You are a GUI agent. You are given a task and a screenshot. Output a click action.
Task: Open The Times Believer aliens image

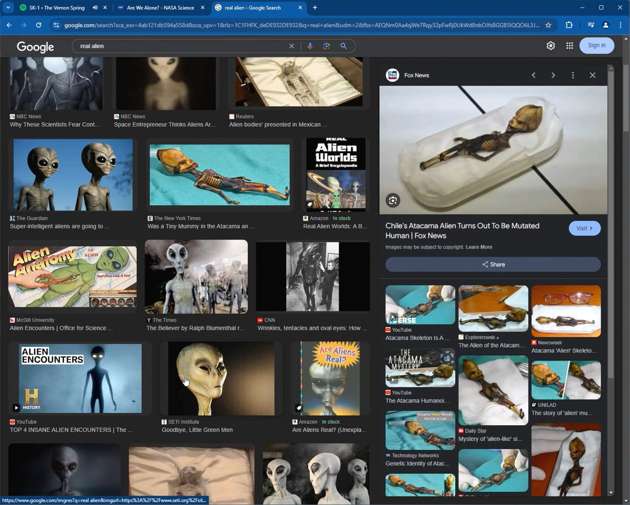(x=196, y=276)
